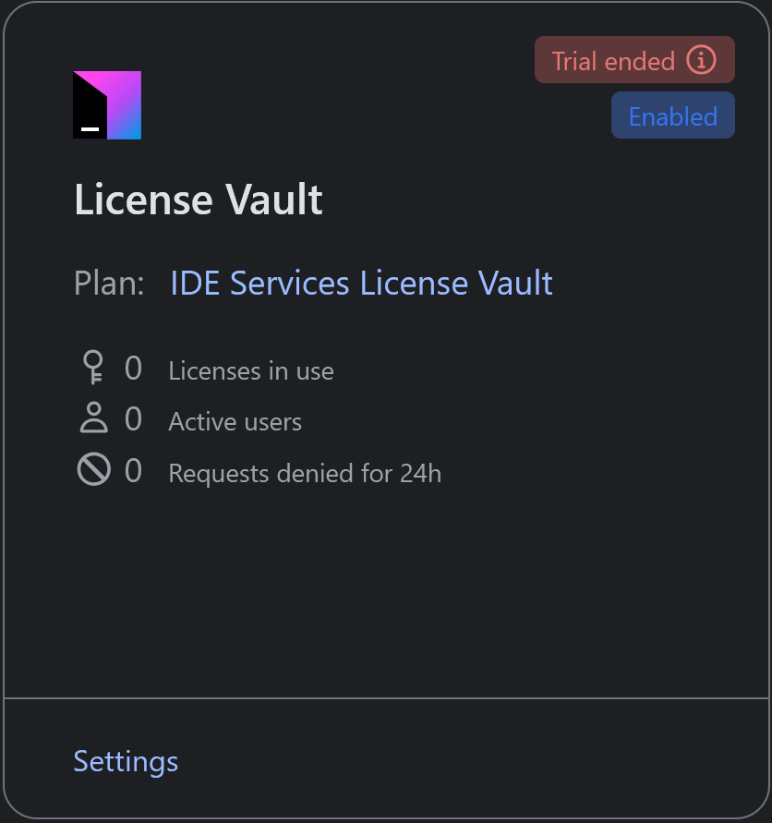This screenshot has width=772, height=823.
Task: Open the License Vault card header
Action: point(198,200)
